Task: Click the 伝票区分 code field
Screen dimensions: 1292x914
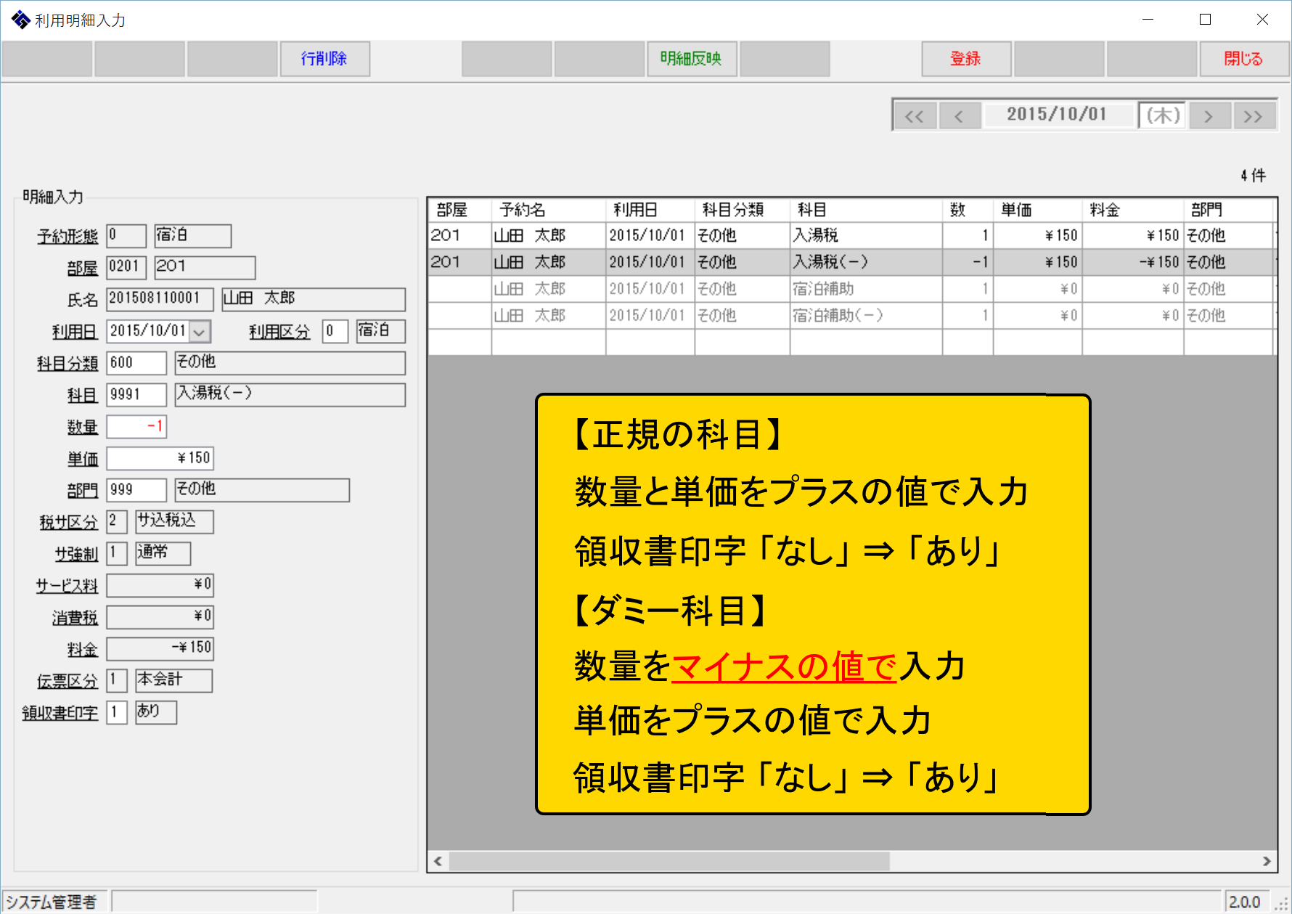Action: point(117,680)
